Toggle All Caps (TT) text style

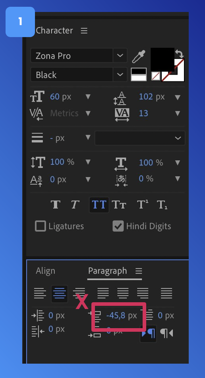click(99, 205)
